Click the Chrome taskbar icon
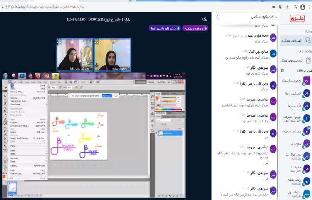Image resolution: width=312 pixels, height=200 pixels. (30, 76)
